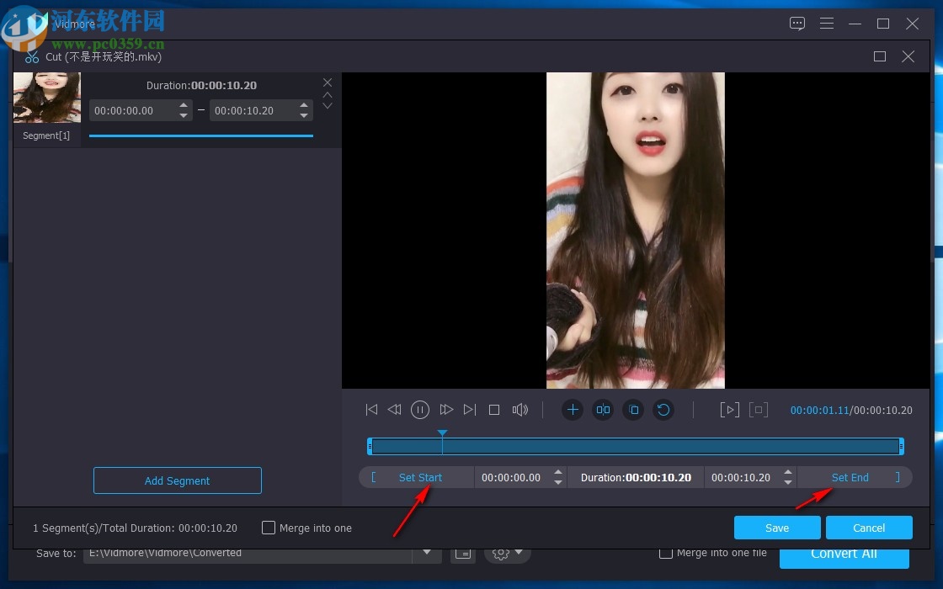Pause the video playback
The image size is (943, 589).
pos(420,409)
